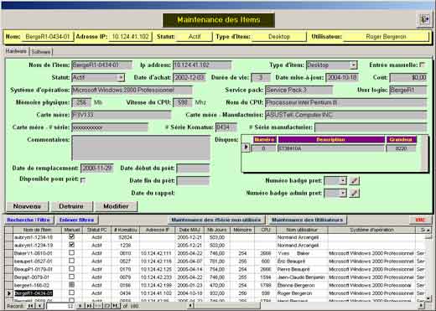
Task: Go to previous record in navigator
Action: point(39,306)
